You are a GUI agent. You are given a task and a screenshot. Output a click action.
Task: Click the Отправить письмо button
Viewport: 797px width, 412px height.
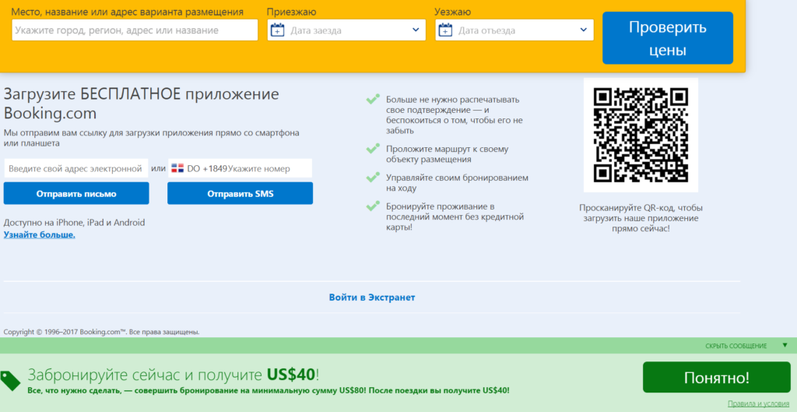[x=76, y=194]
